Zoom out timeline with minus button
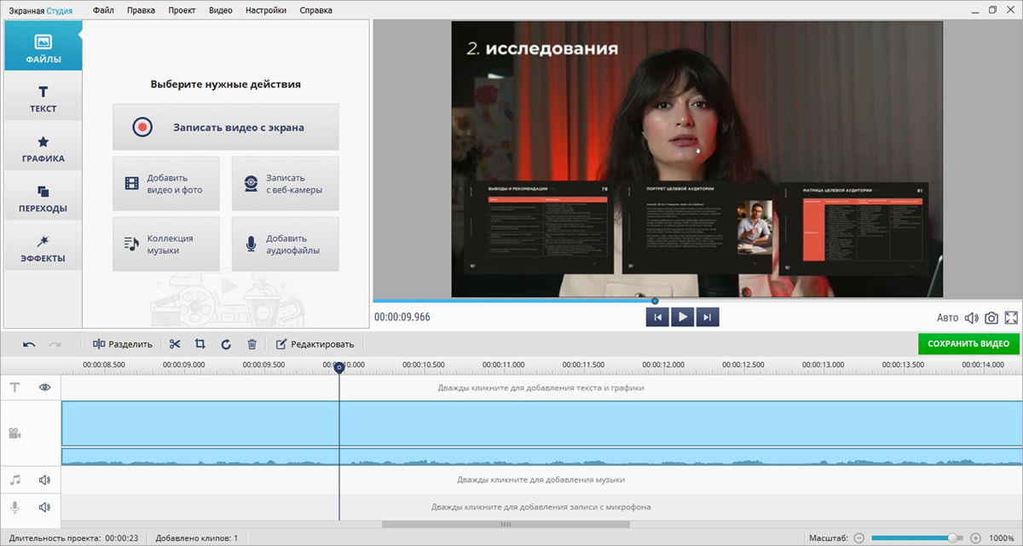This screenshot has height=546, width=1023. [858, 538]
